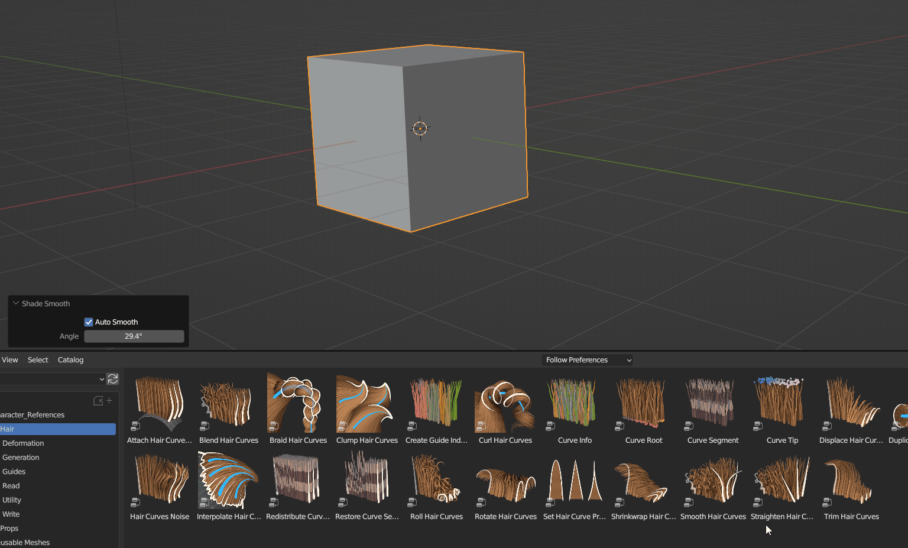
Task: Select the Braid Hair Curves asset
Action: coord(298,408)
